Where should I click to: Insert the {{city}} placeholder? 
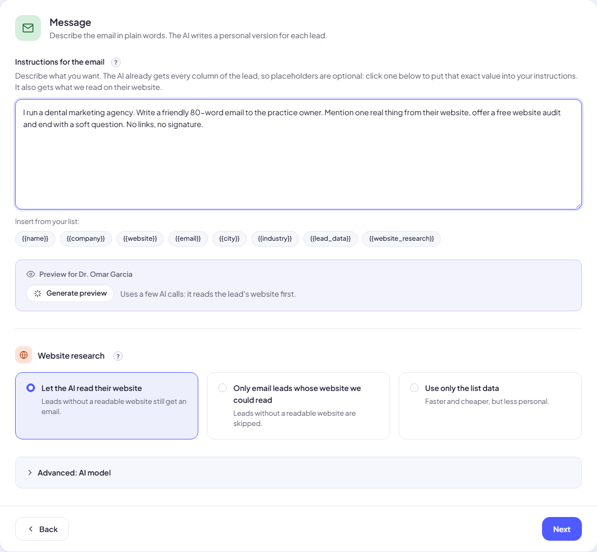pyautogui.click(x=229, y=239)
